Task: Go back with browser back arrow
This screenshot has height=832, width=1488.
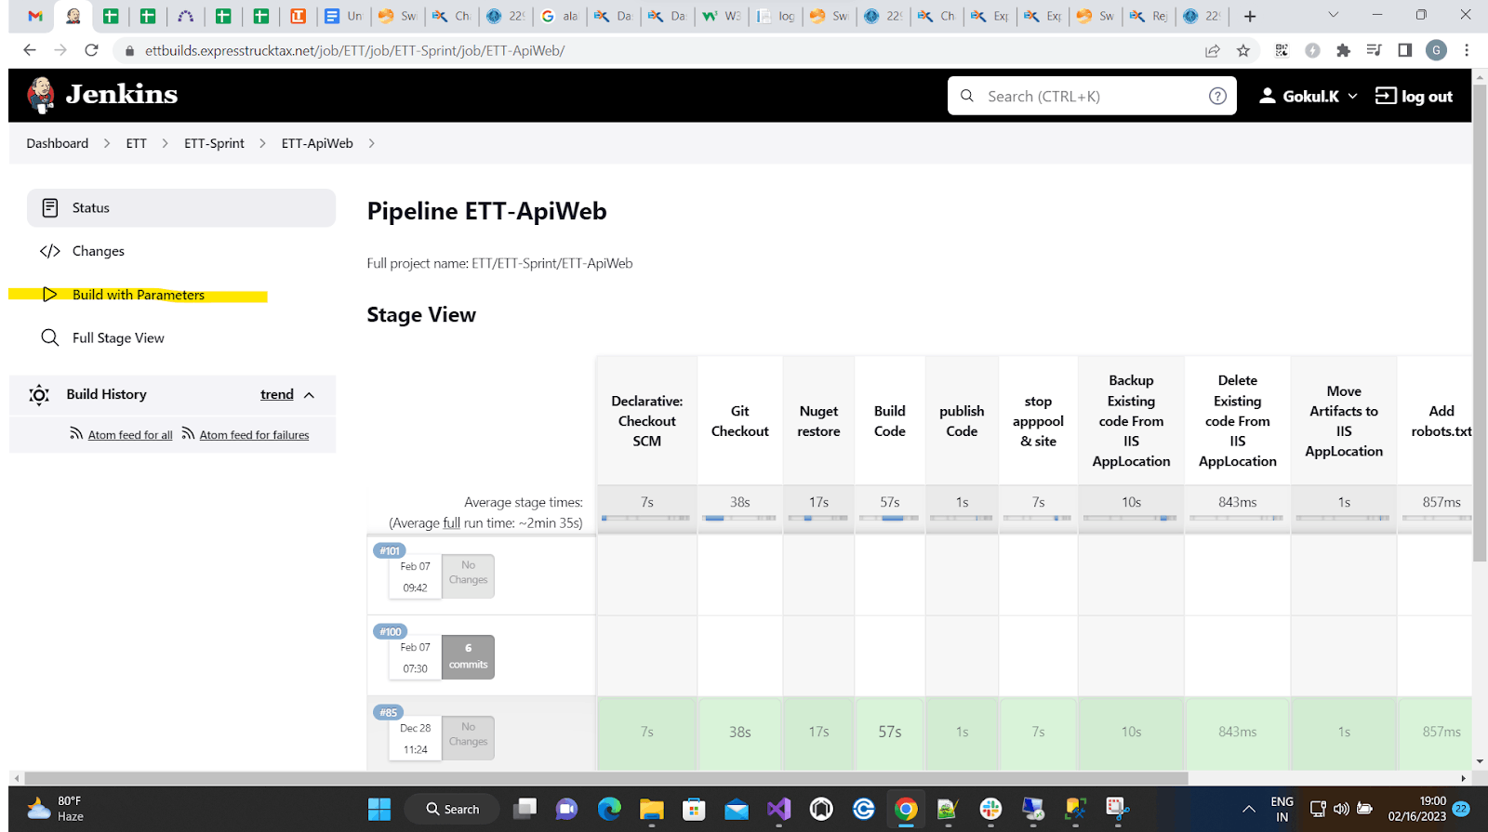Action: click(30, 50)
